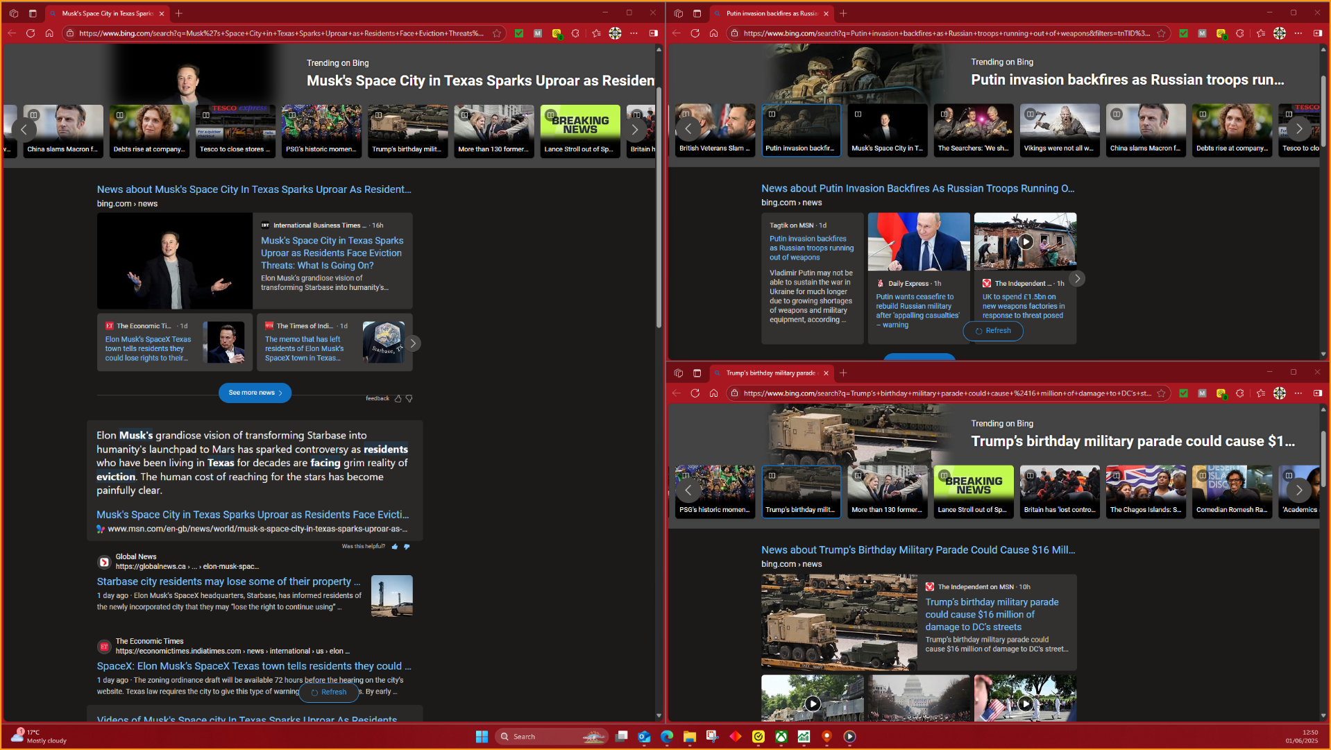Open Extensions puzzle icon in Trump parade window
Image resolution: width=1331 pixels, height=750 pixels.
pos(1240,393)
